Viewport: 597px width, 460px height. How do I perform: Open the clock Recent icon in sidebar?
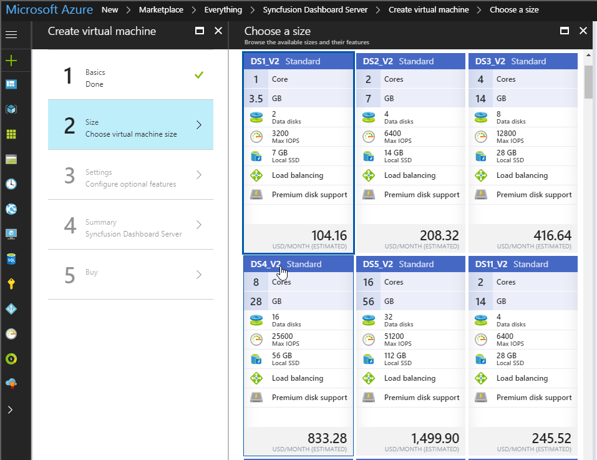11,184
